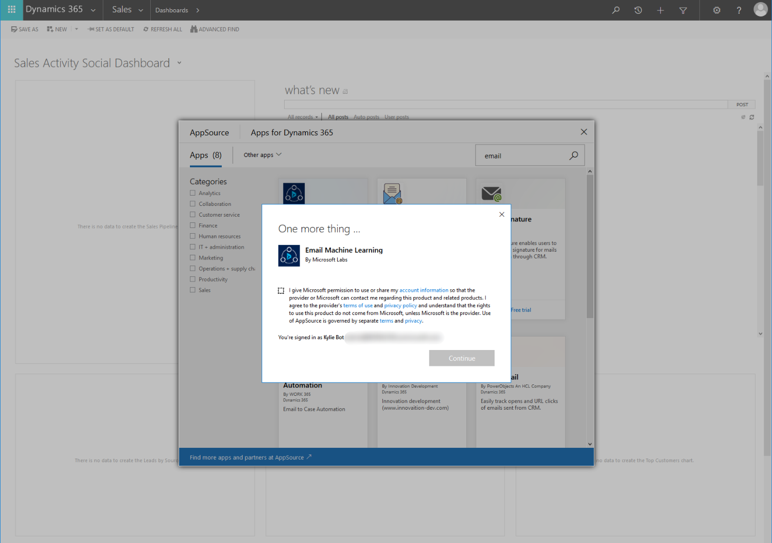The height and width of the screenshot is (543, 772).
Task: Open the All records filter dropdown
Action: [303, 117]
